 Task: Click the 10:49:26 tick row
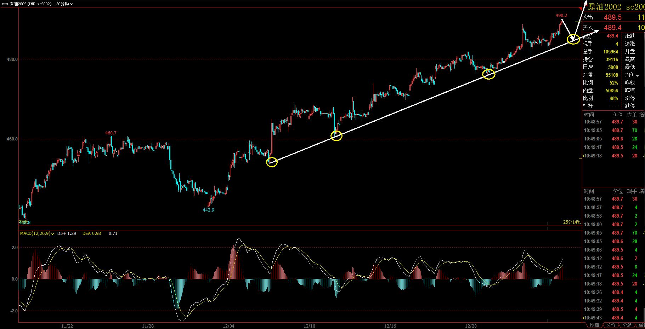(x=613, y=292)
